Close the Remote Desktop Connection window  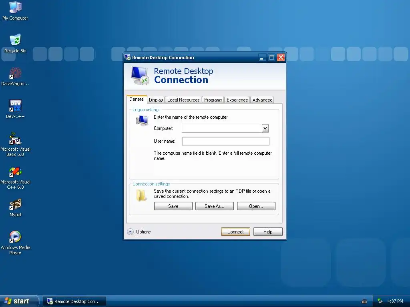pyautogui.click(x=281, y=58)
